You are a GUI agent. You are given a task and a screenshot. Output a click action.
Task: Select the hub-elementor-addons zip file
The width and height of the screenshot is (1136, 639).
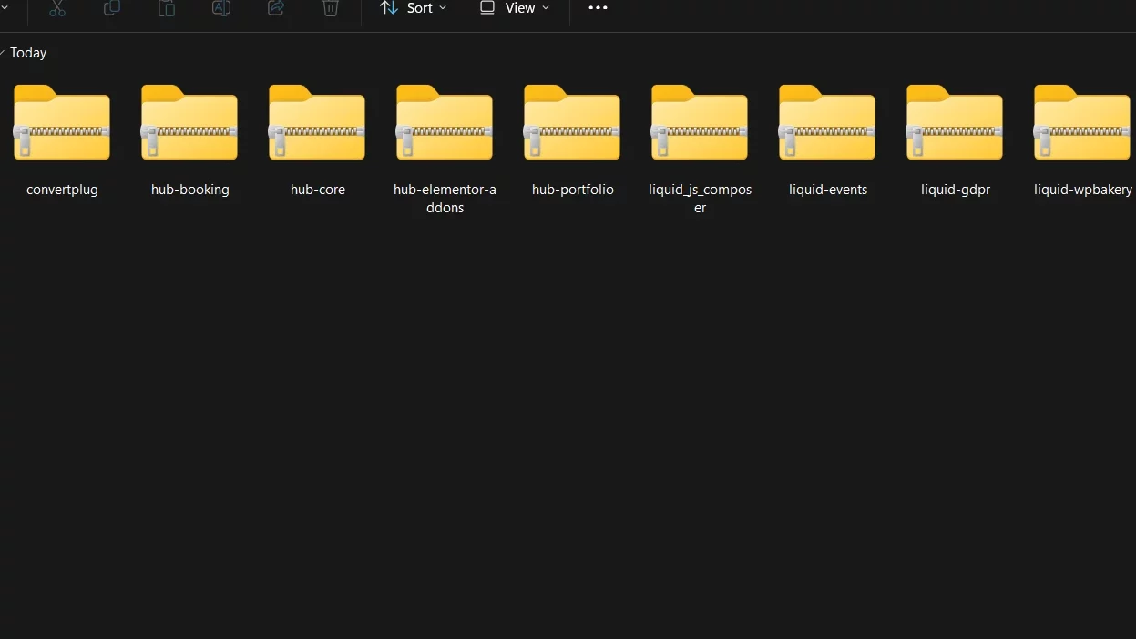pyautogui.click(x=445, y=137)
